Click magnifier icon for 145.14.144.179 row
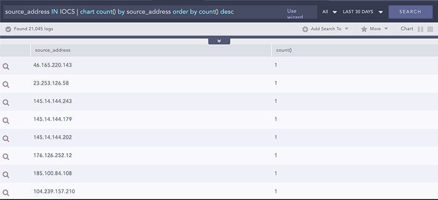Screen dimensions: 438x200 point(6,121)
